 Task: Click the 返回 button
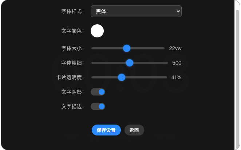[x=134, y=130]
